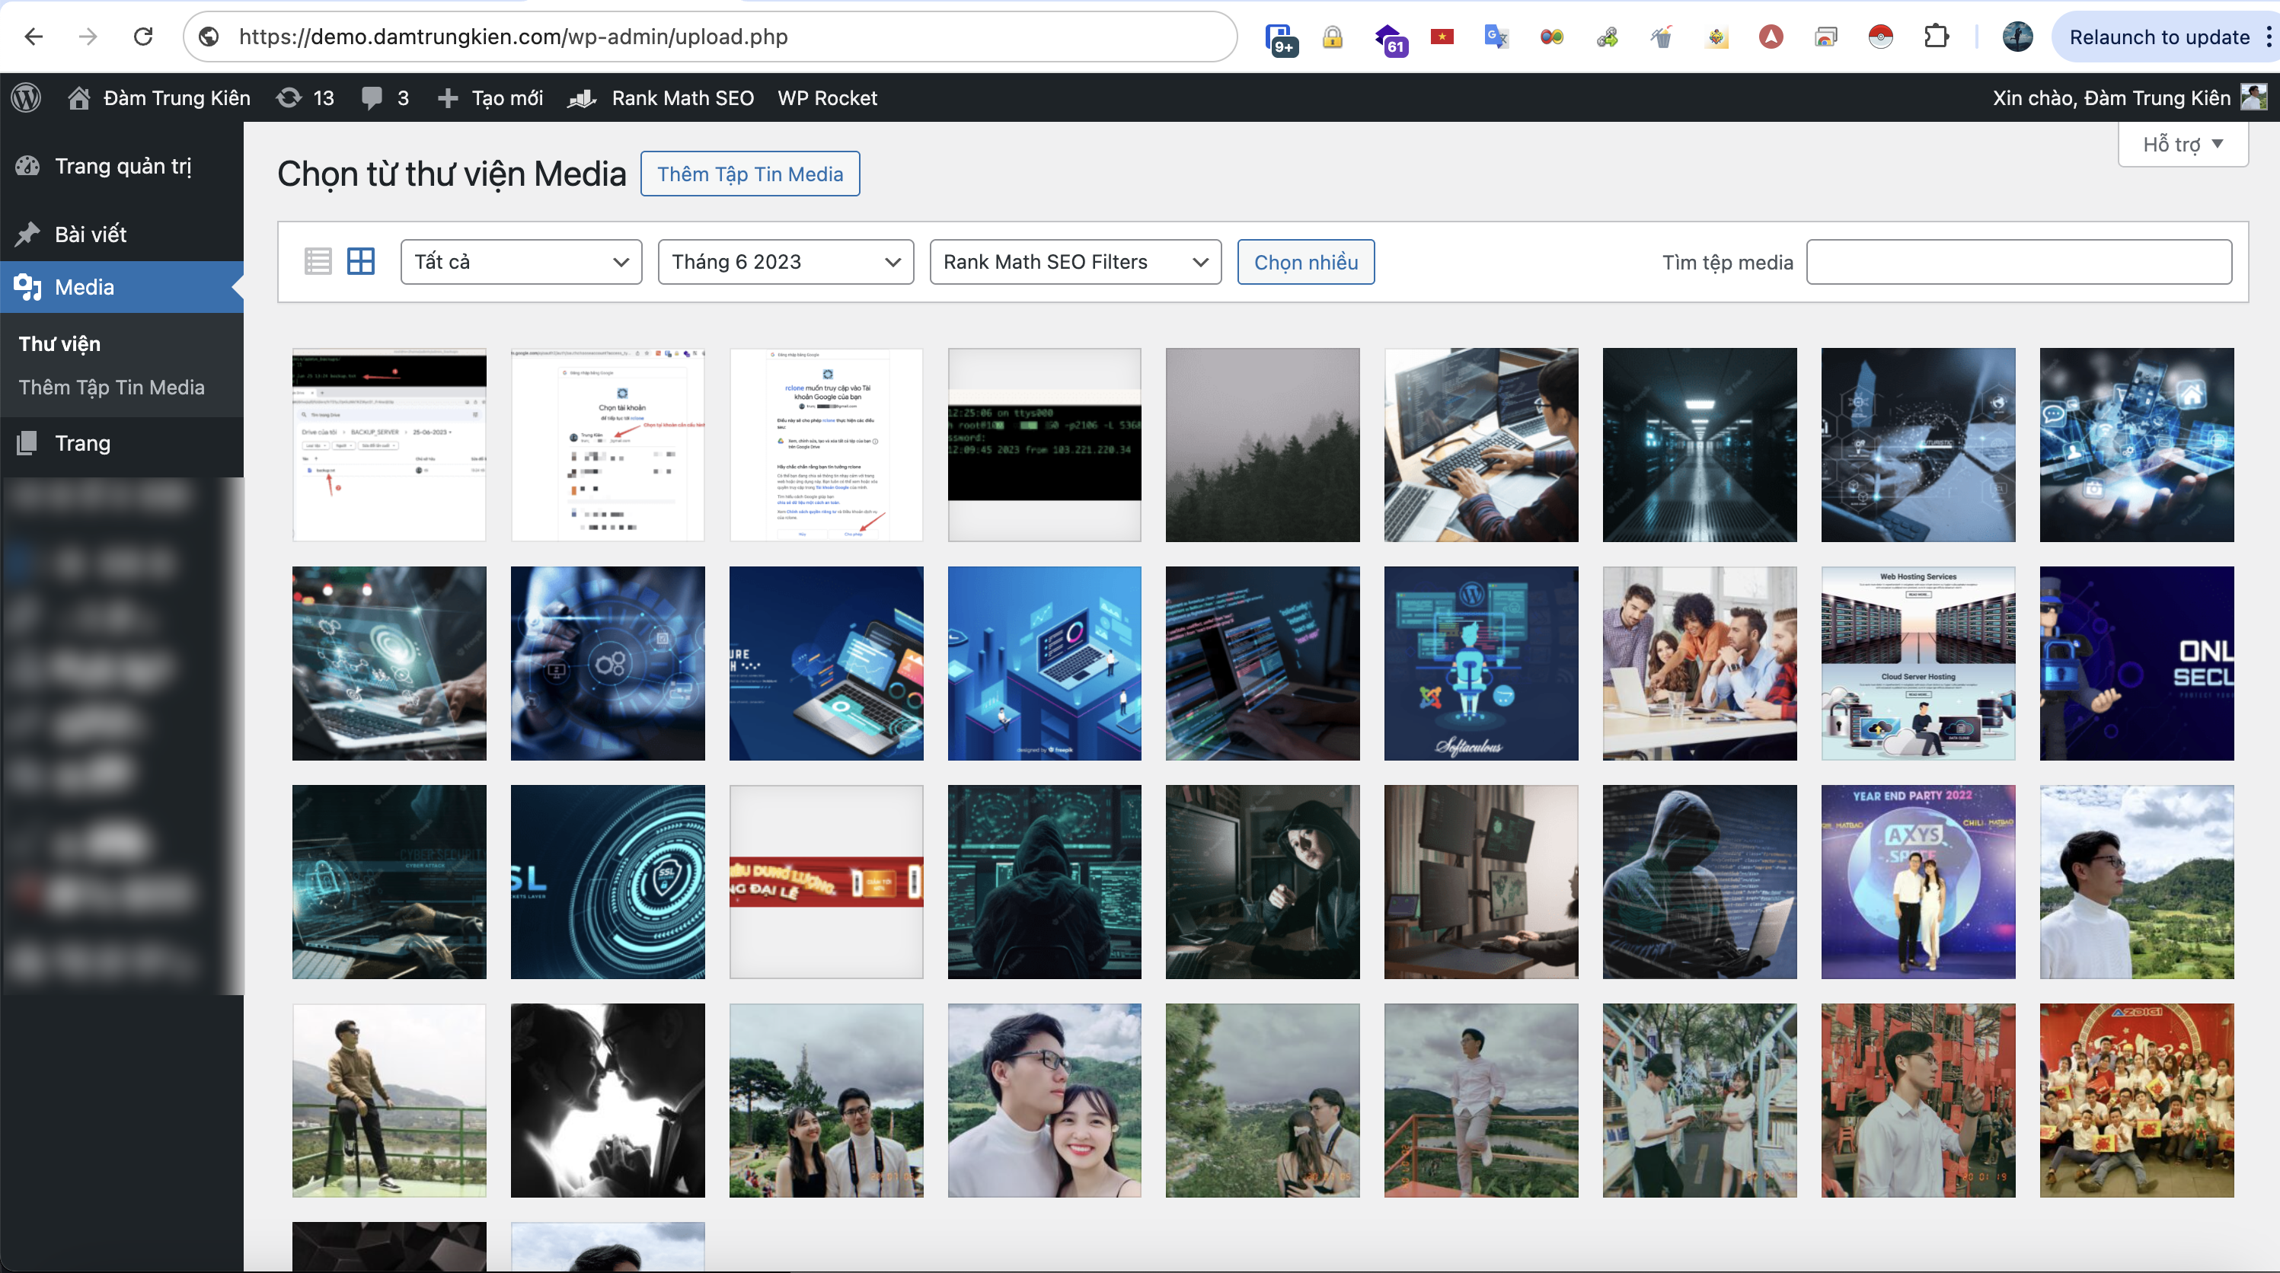Open the Rank Math SEO Filters dropdown
The width and height of the screenshot is (2280, 1273).
[1075, 262]
